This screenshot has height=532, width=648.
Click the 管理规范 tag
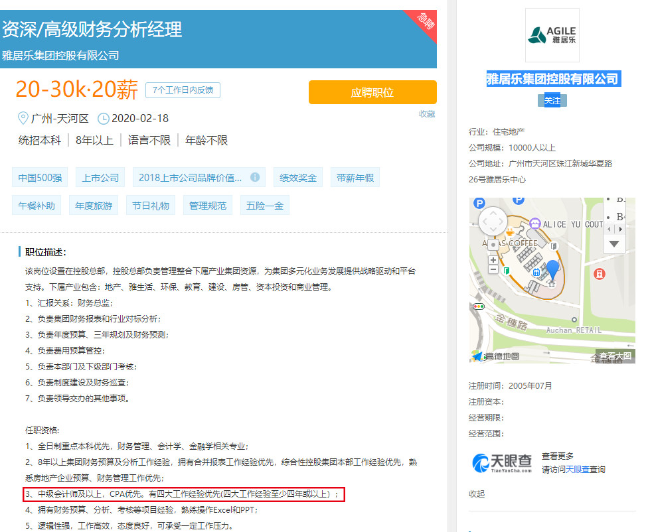click(x=208, y=205)
